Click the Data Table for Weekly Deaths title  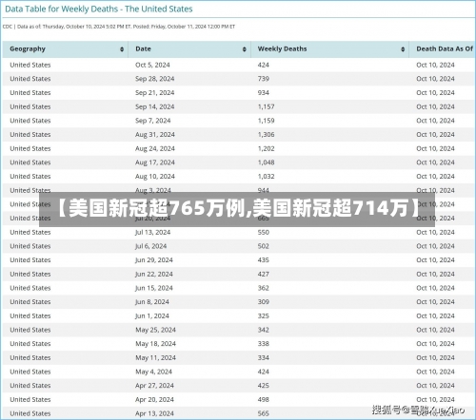coord(99,9)
